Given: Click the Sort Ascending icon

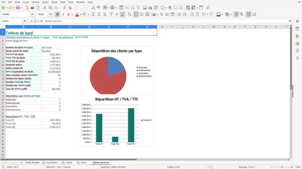Looking at the screenshot, I should click(127, 8).
